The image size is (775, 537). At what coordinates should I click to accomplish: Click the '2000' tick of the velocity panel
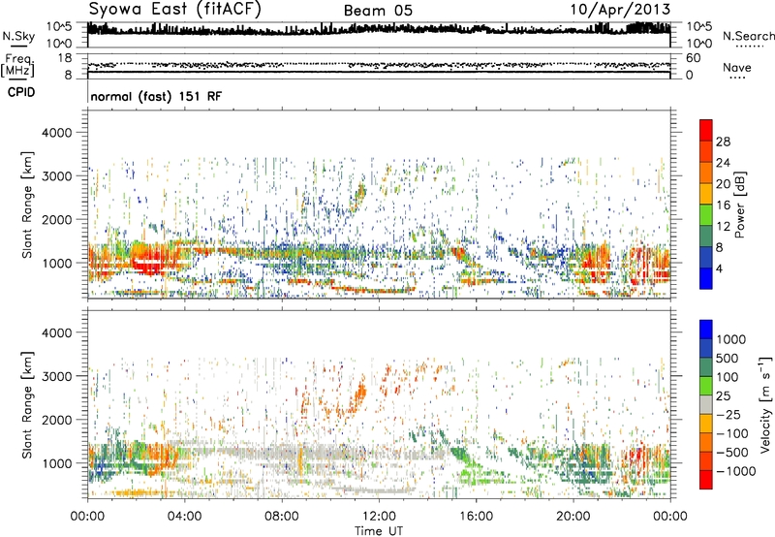click(57, 420)
